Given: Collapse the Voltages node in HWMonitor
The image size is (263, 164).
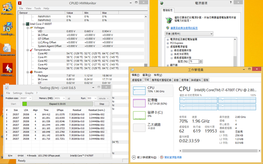Looking at the screenshot, I should [28, 28].
